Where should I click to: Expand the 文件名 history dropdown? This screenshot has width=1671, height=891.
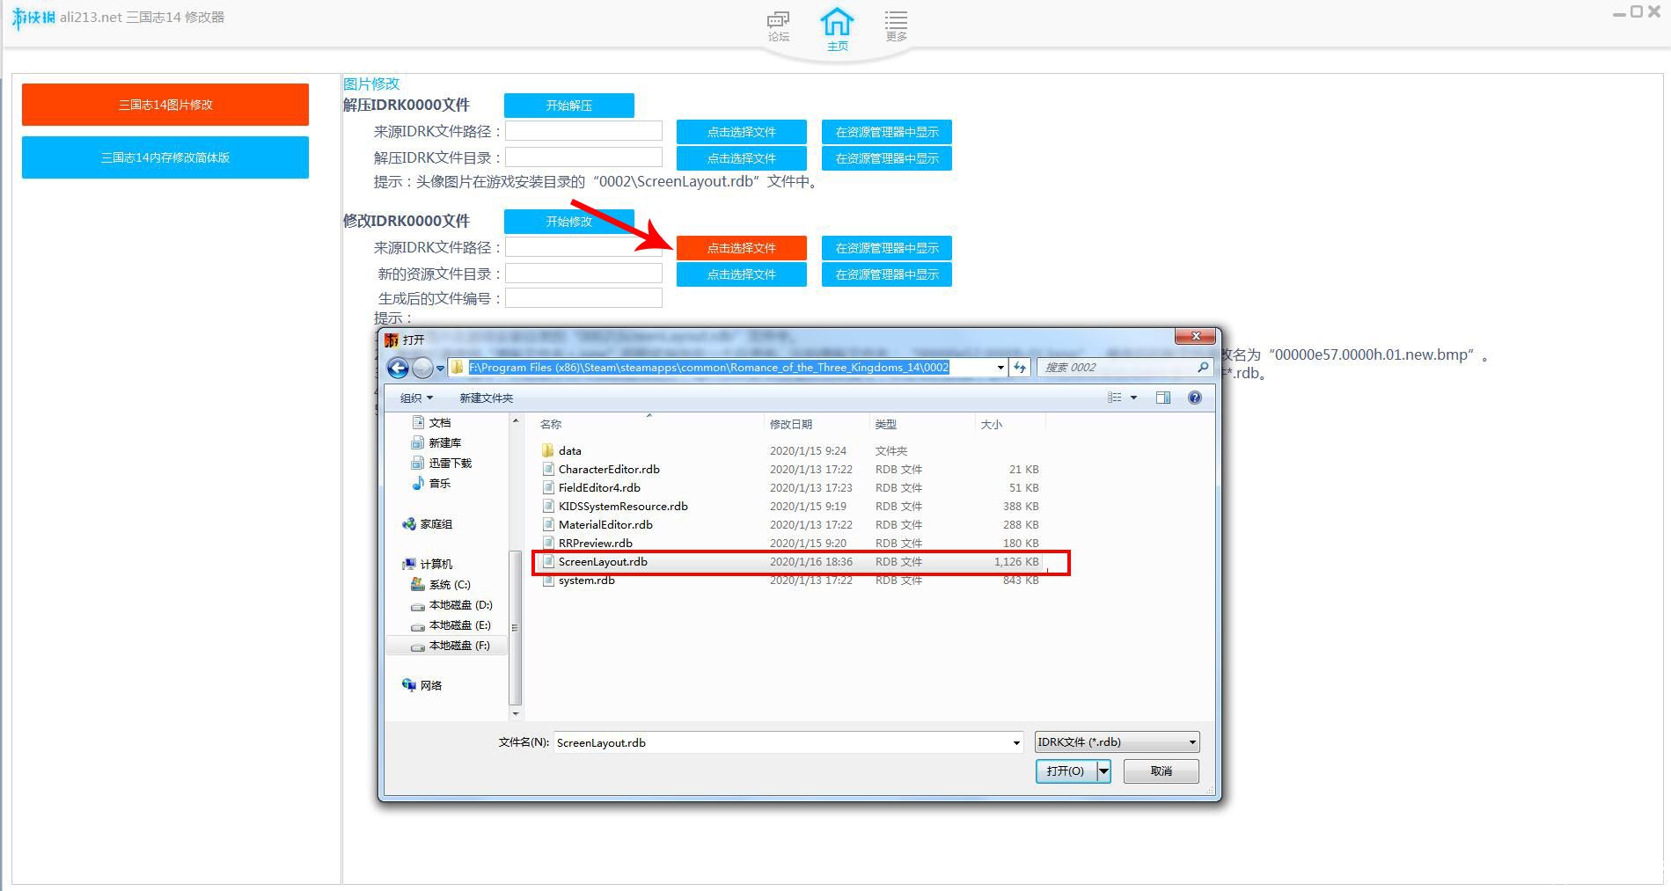(x=1016, y=742)
